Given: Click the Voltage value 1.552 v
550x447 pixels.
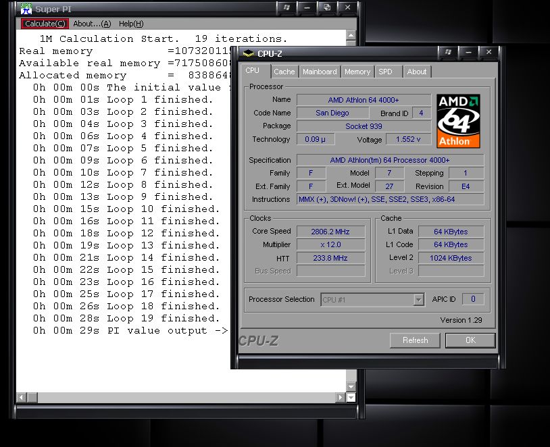Looking at the screenshot, I should pos(408,139).
